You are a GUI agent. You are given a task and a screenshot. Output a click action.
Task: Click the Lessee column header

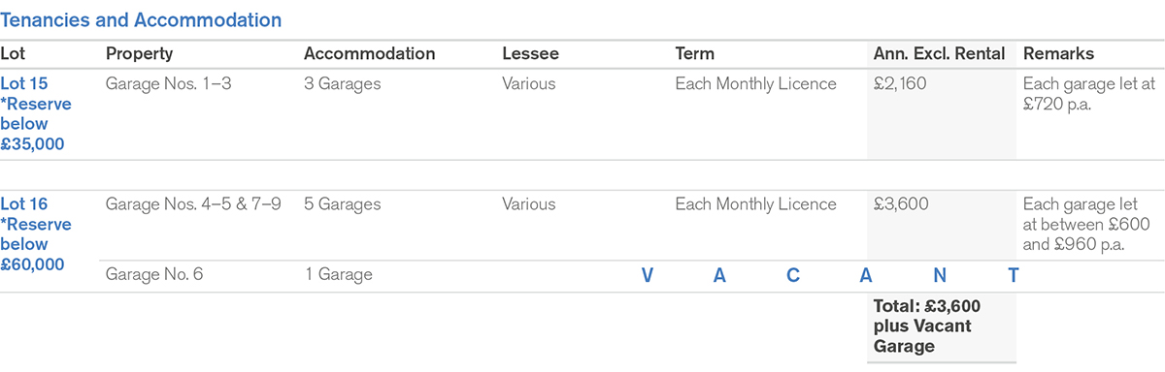(530, 54)
